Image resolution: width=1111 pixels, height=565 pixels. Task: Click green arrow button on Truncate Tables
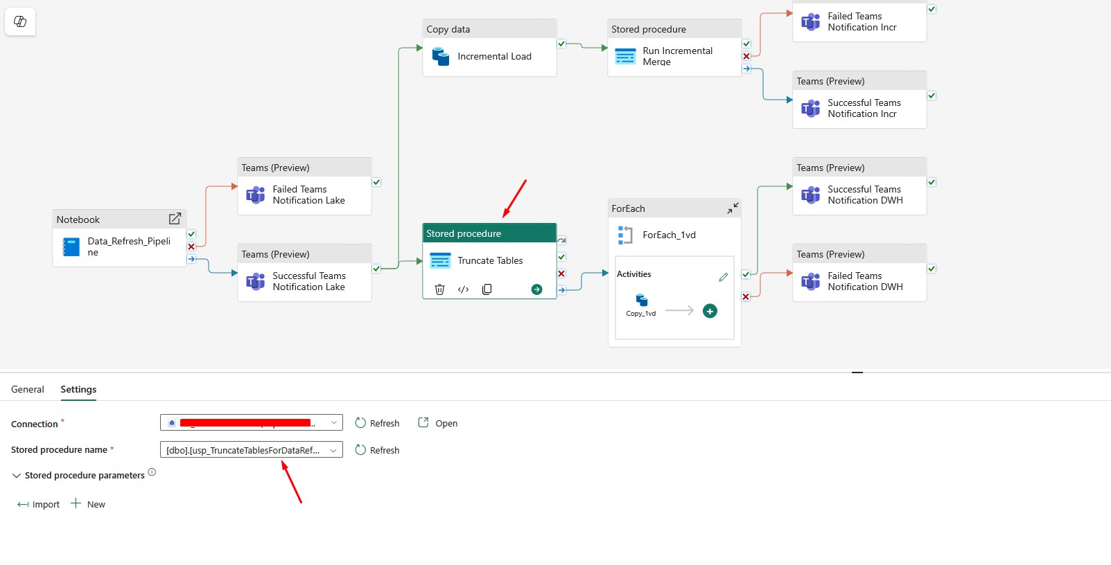point(536,289)
